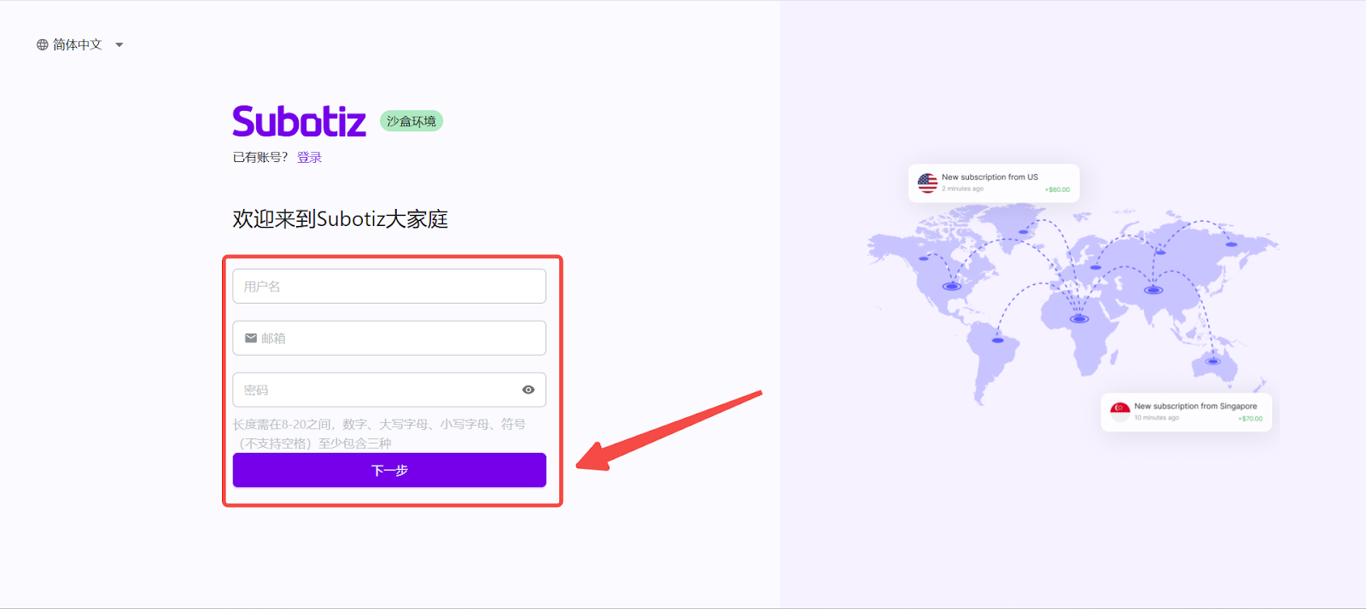Click the envelope icon in email field
1366x609 pixels.
coord(251,339)
